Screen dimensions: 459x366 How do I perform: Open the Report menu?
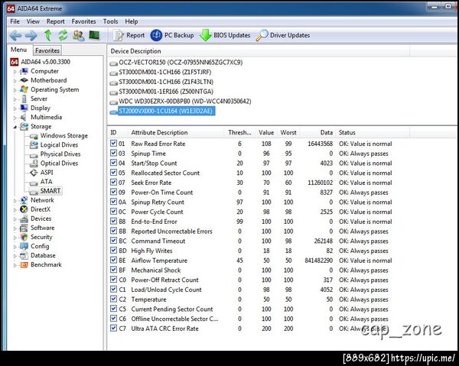coord(55,21)
